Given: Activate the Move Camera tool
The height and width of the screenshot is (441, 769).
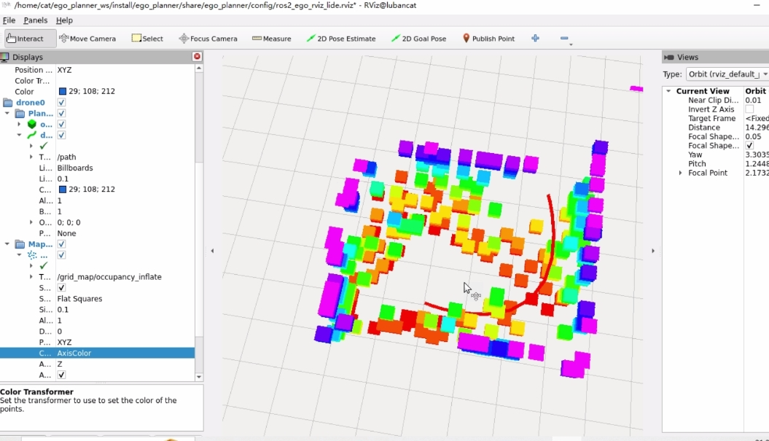Looking at the screenshot, I should click(87, 39).
